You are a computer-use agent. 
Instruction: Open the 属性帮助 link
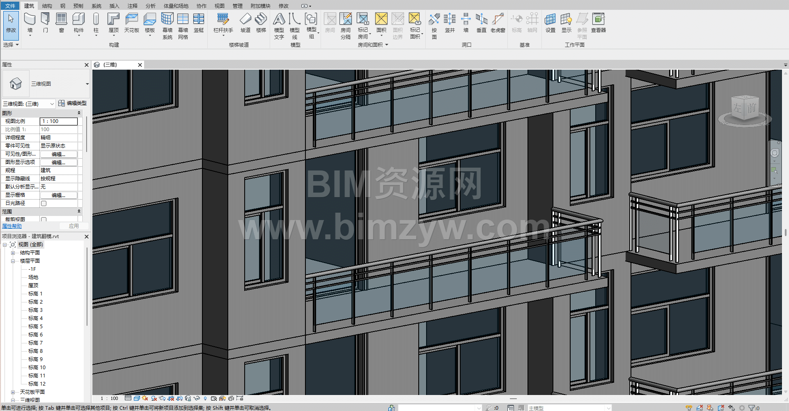coord(12,226)
